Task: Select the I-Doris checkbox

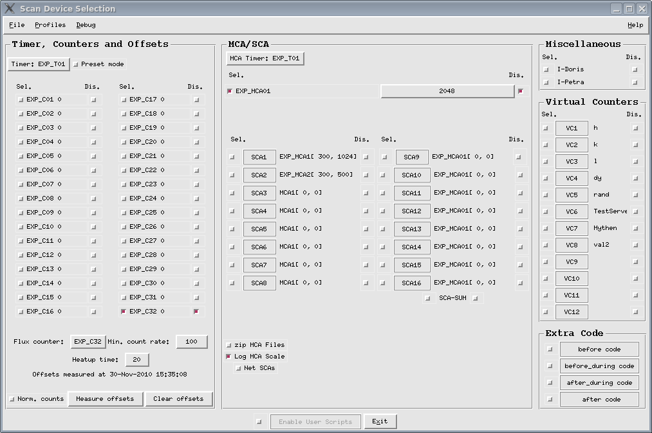Action: pyautogui.click(x=546, y=69)
